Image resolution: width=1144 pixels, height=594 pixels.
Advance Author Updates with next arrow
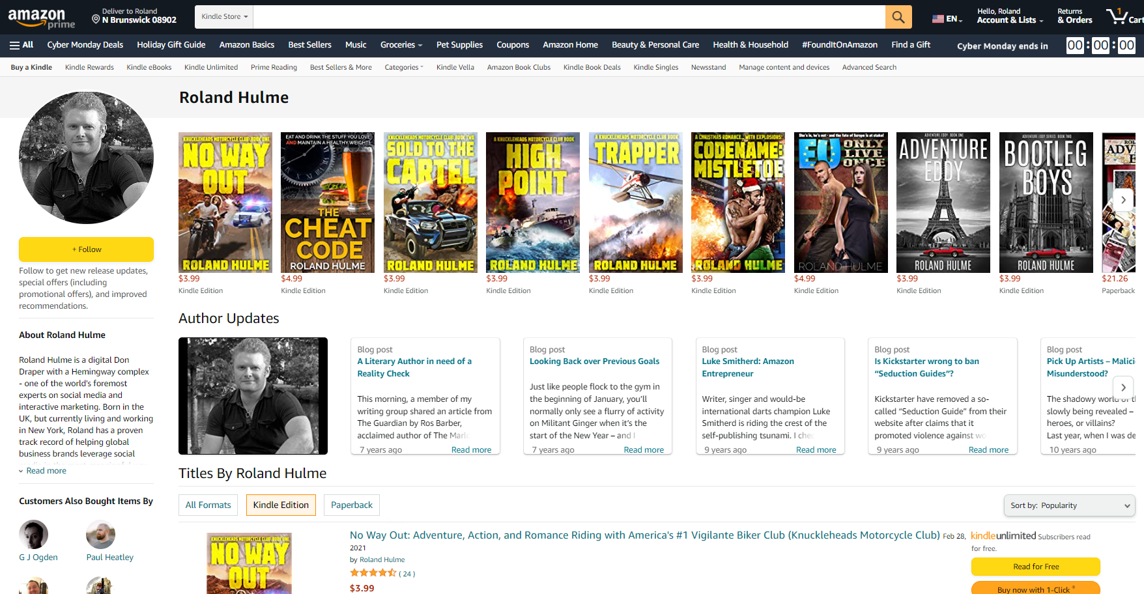[x=1123, y=388]
